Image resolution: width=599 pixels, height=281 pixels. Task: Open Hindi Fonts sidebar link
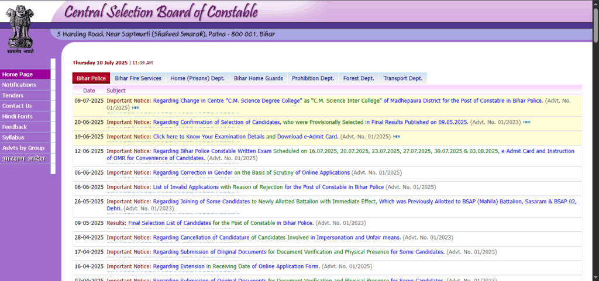(x=25, y=116)
